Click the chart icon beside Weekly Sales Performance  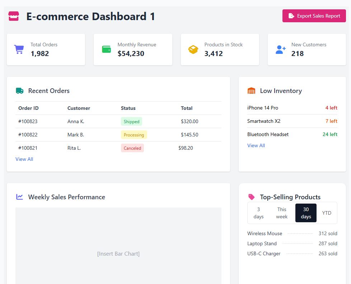19,197
